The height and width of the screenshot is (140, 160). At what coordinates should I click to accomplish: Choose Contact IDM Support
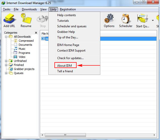click(74, 51)
